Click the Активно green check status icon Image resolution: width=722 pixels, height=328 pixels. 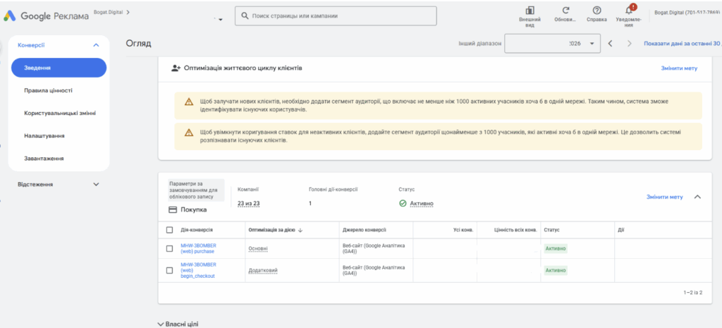click(x=403, y=203)
